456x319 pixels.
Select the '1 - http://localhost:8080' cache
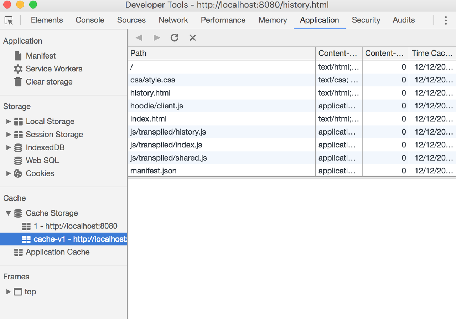tap(75, 226)
